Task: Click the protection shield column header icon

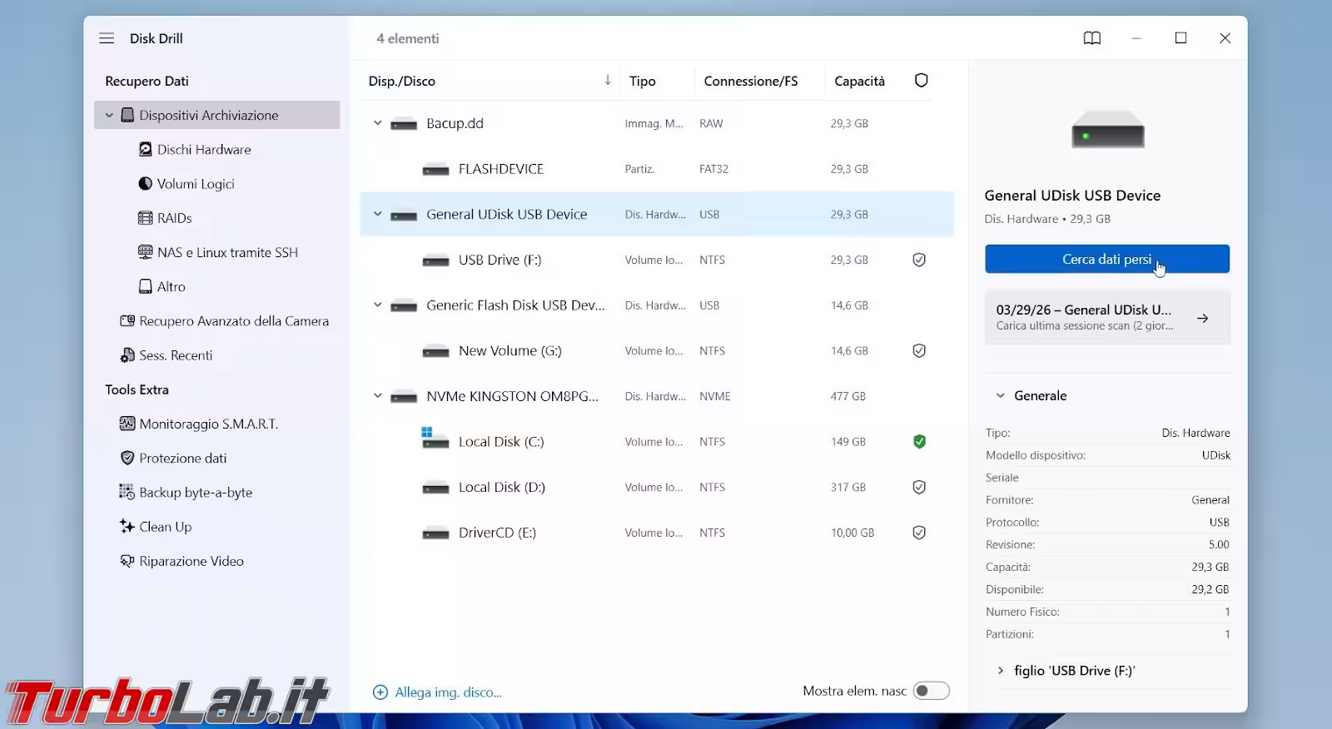Action: click(922, 81)
